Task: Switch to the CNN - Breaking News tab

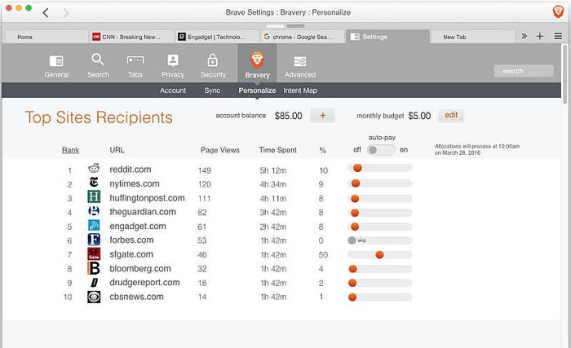Action: point(131,37)
